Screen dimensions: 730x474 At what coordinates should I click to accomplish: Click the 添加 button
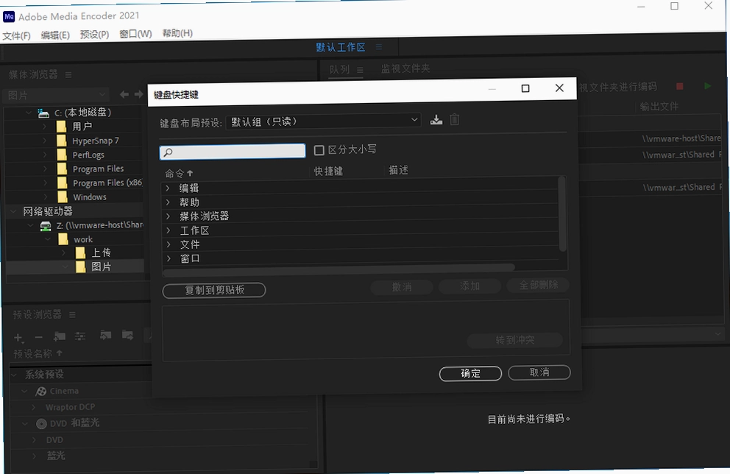[x=469, y=286]
